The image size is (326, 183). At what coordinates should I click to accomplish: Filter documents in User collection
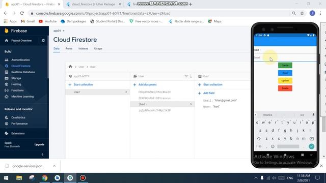(x=186, y=76)
